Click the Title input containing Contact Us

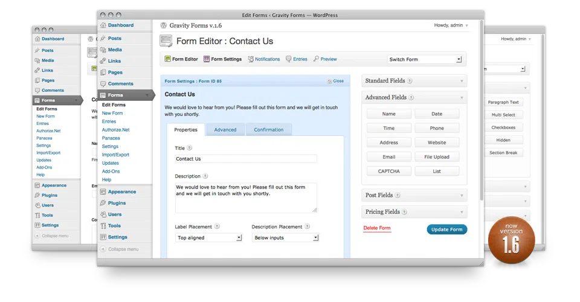[246, 159]
